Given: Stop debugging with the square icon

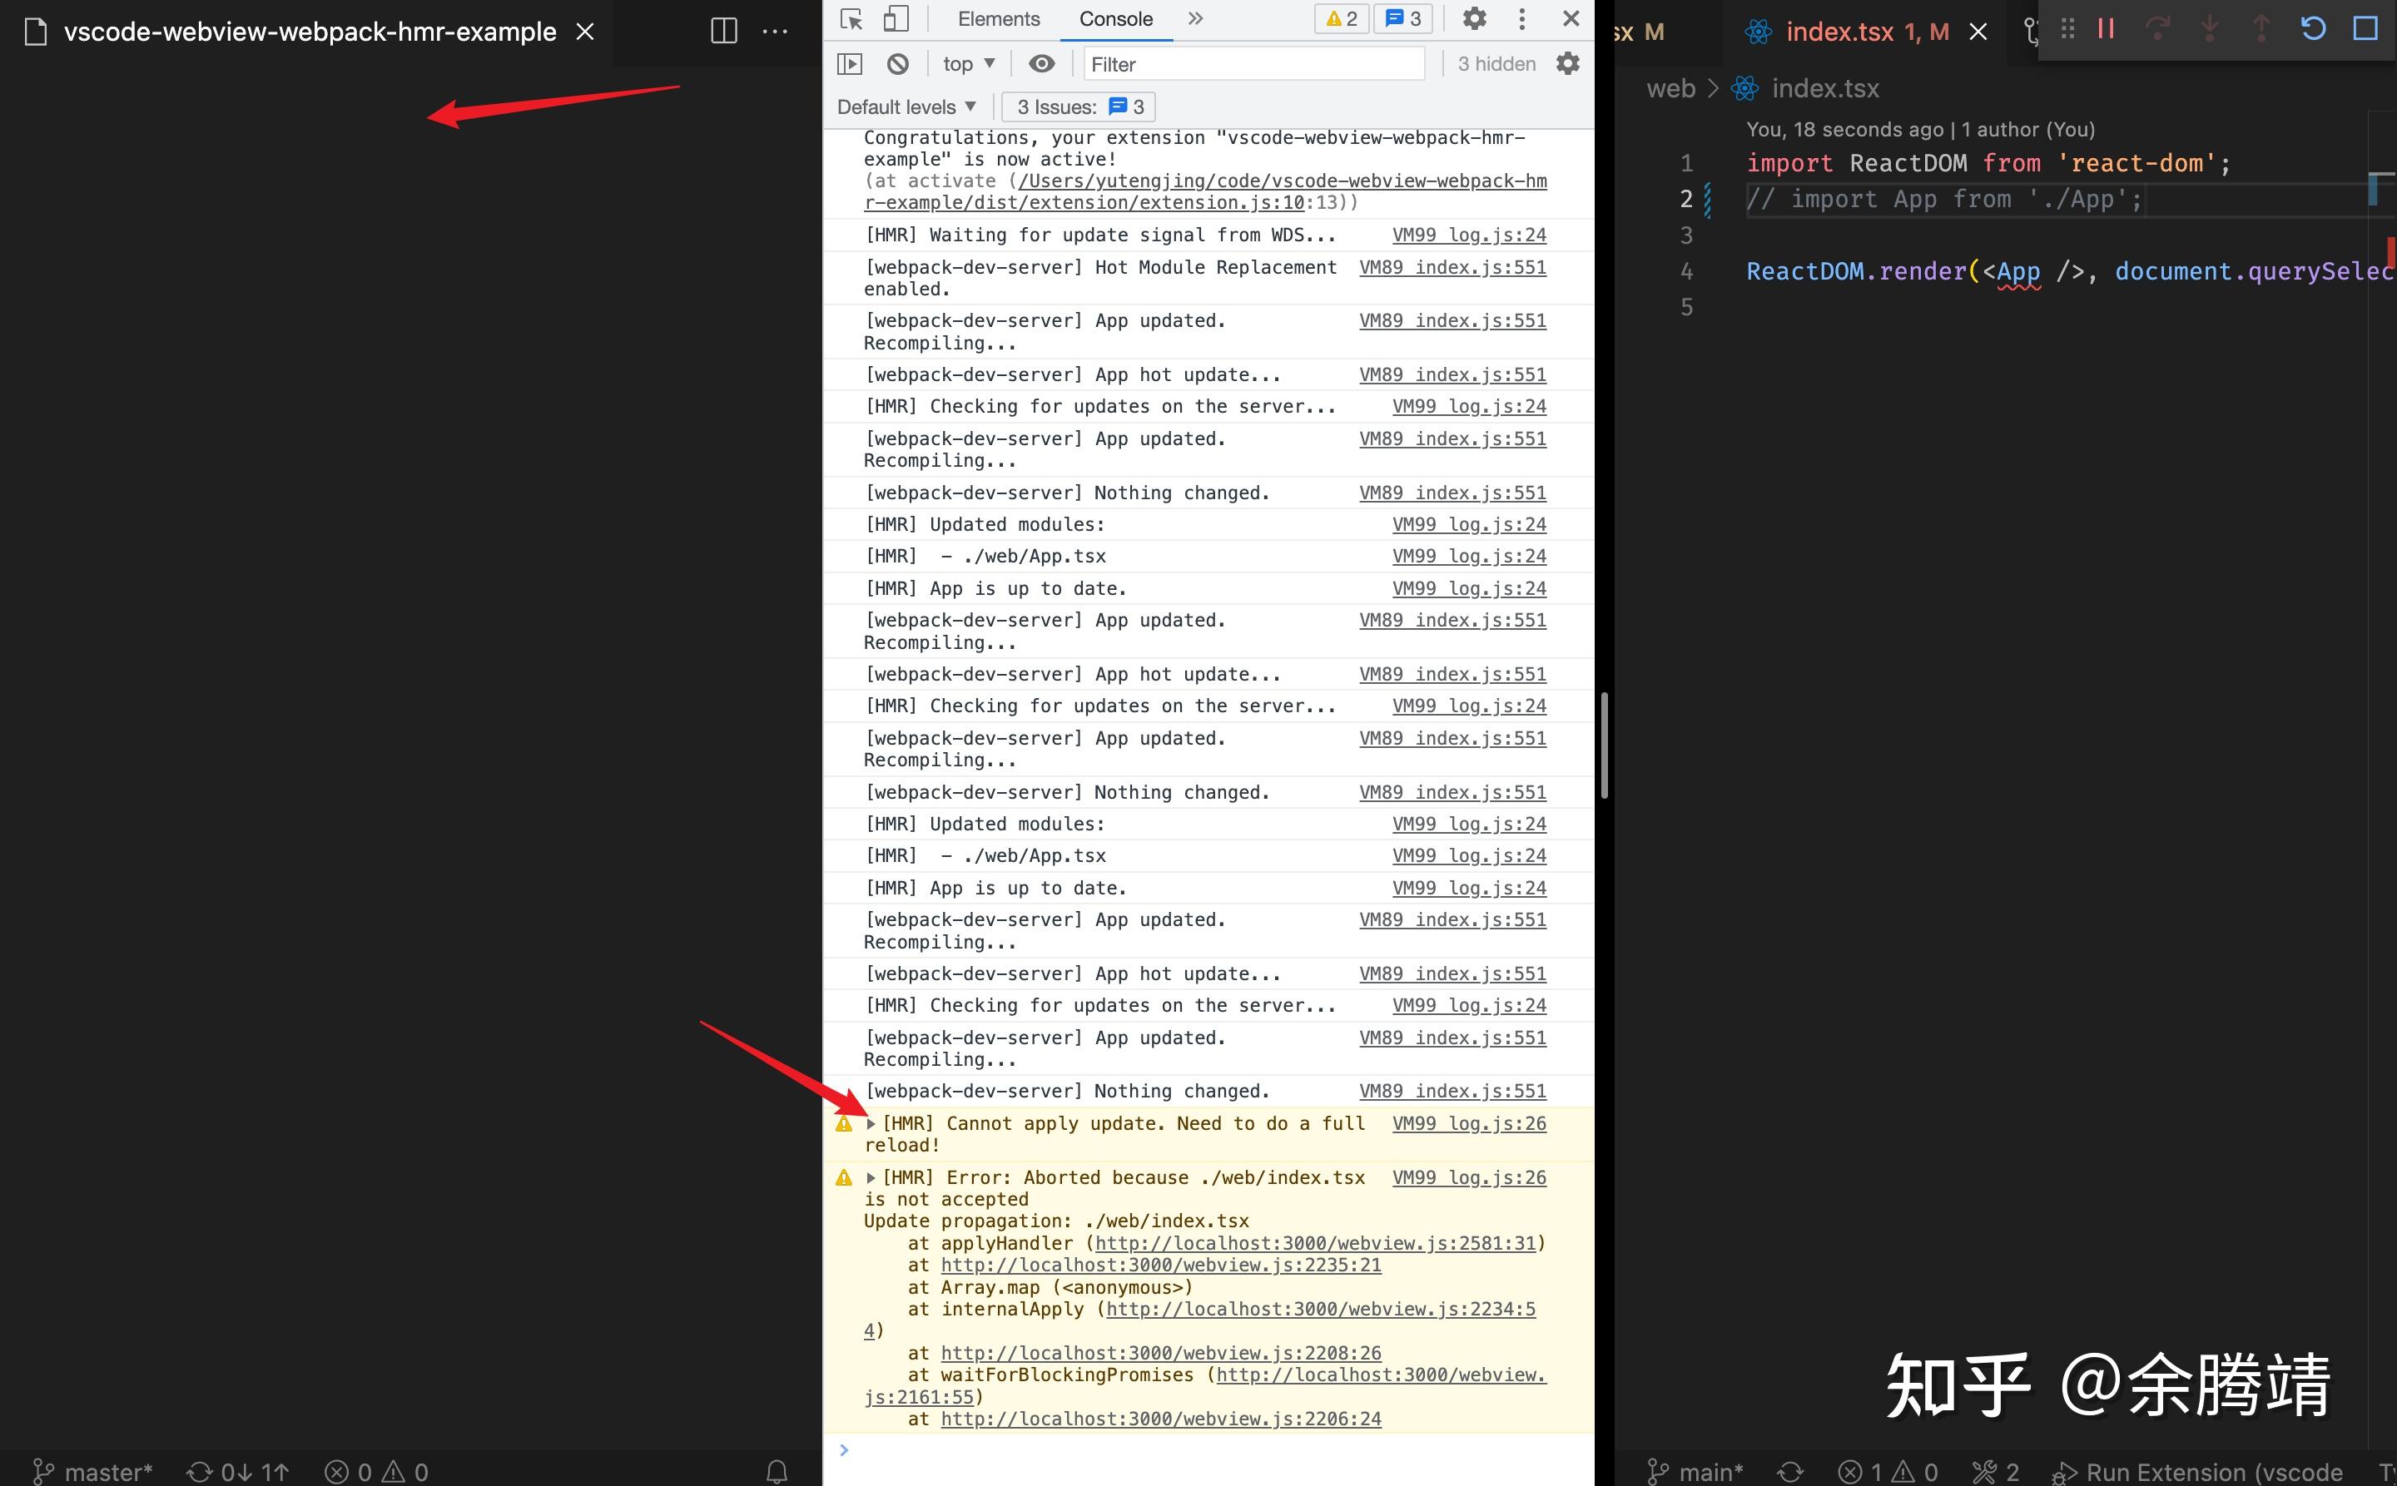Looking at the screenshot, I should pyautogui.click(x=2365, y=28).
